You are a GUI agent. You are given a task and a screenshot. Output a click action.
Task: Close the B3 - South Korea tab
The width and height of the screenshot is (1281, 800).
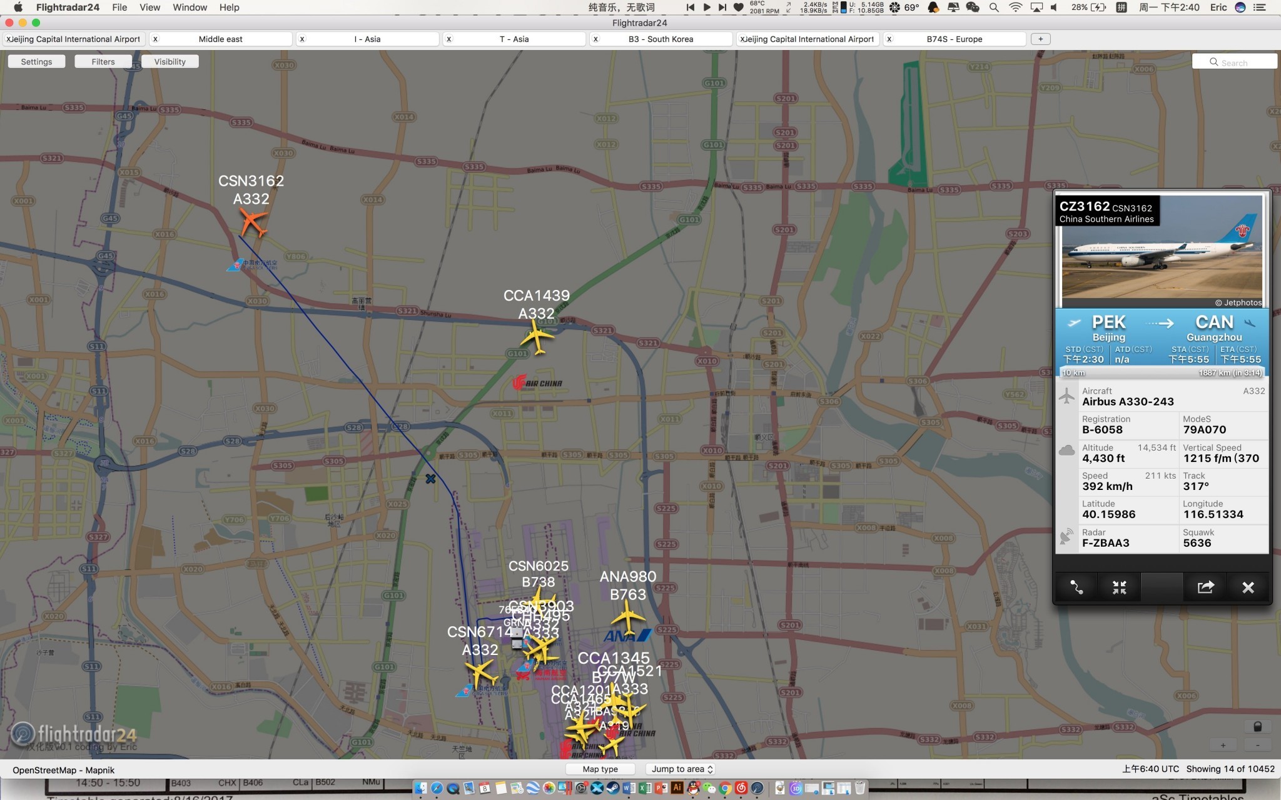595,39
